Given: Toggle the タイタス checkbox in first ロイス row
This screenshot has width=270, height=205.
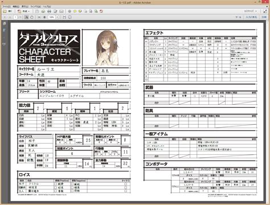Looking at the screenshot, I should [x=125, y=184].
